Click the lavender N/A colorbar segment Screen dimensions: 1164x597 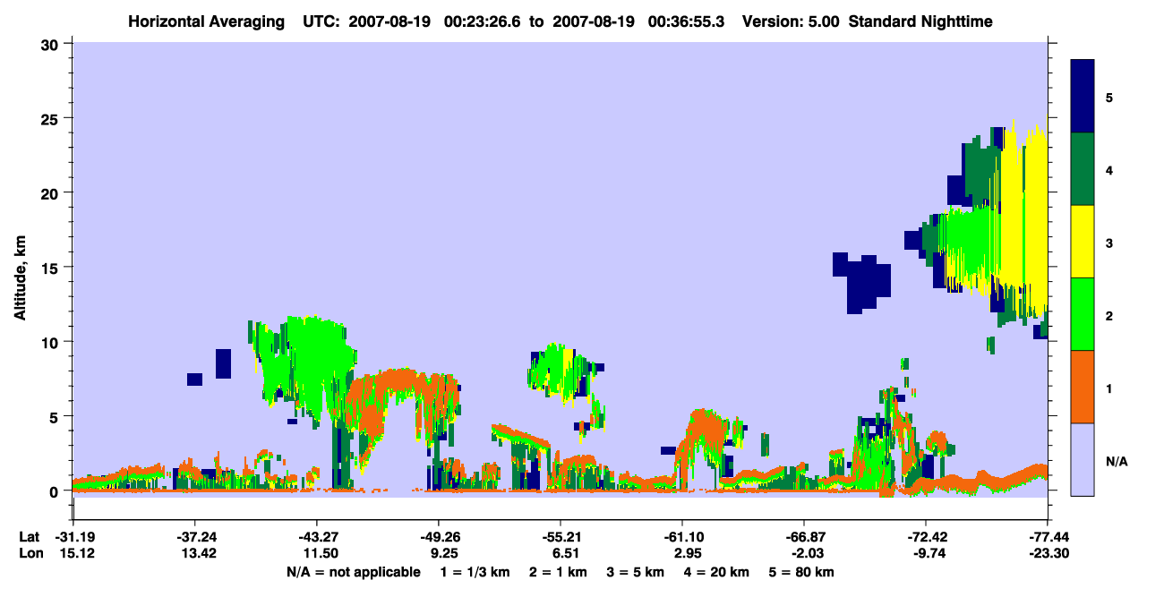pos(1083,459)
